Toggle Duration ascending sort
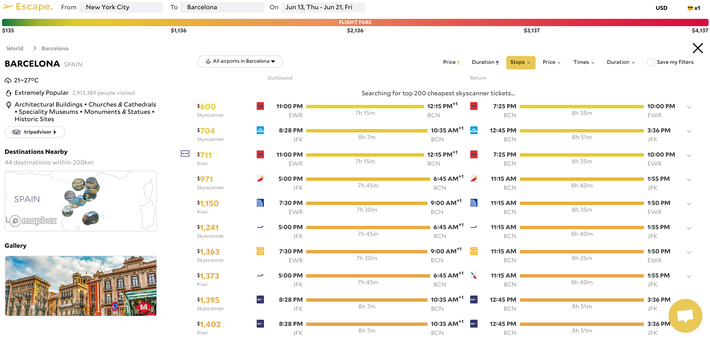710x338 pixels. tap(485, 62)
